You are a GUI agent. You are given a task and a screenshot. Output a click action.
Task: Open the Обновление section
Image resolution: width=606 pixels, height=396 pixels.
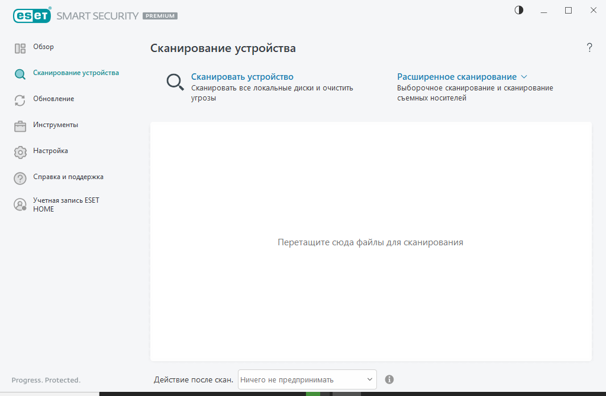53,99
